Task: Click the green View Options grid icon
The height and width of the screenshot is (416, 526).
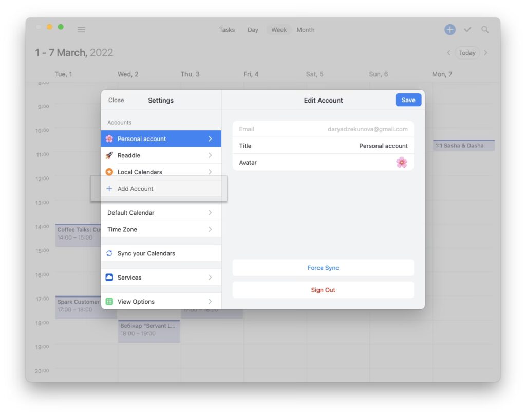Action: tap(109, 302)
